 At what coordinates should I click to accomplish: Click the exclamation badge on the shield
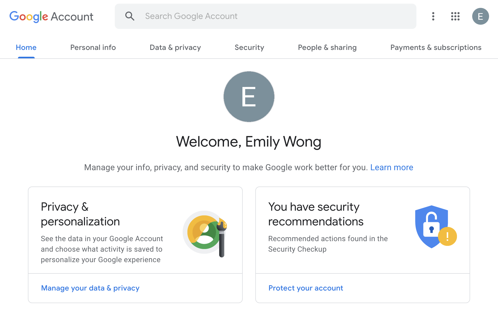click(447, 236)
